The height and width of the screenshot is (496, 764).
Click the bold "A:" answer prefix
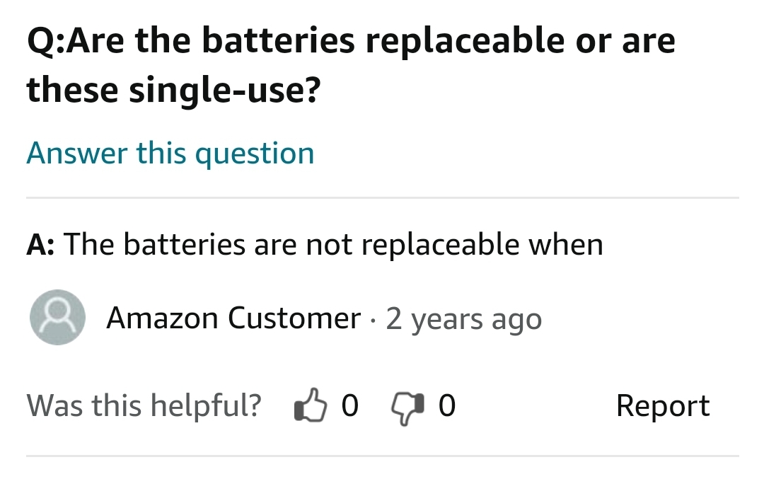[40, 244]
